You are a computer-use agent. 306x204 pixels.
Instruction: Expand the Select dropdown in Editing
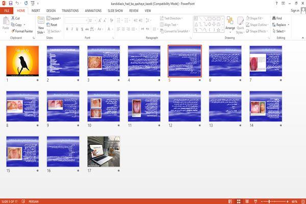tap(279, 31)
